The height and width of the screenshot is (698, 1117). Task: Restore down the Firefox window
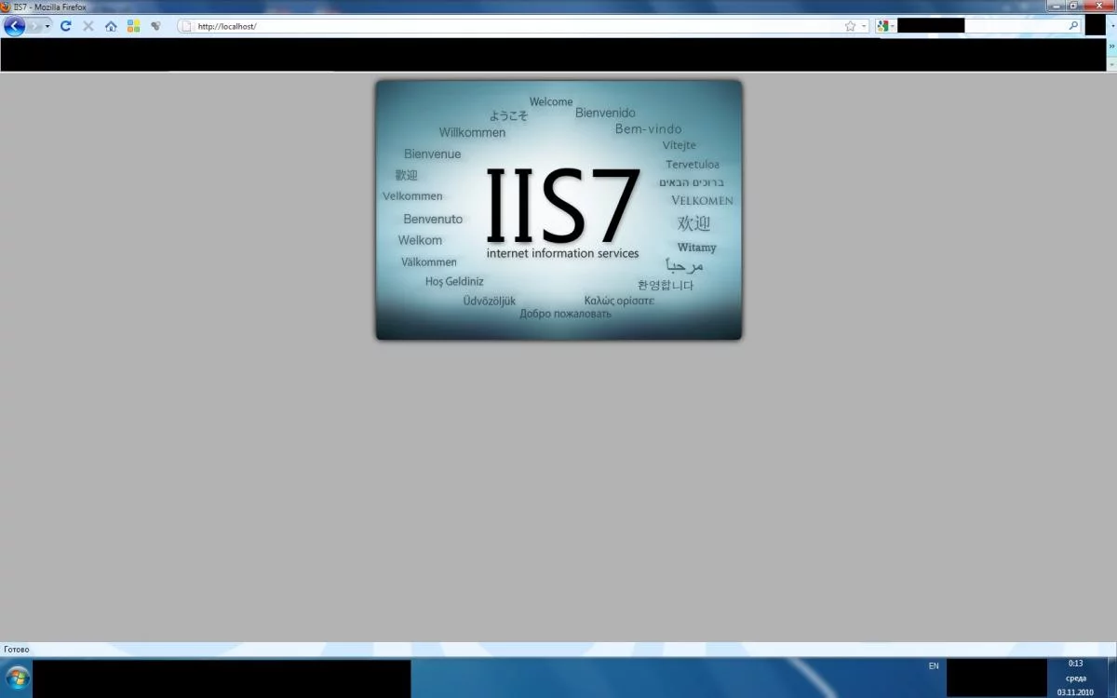pyautogui.click(x=1073, y=6)
